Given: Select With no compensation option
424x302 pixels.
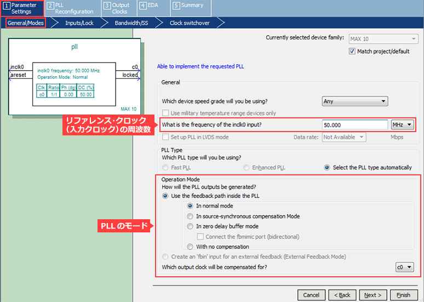Looking at the screenshot, I should click(191, 247).
